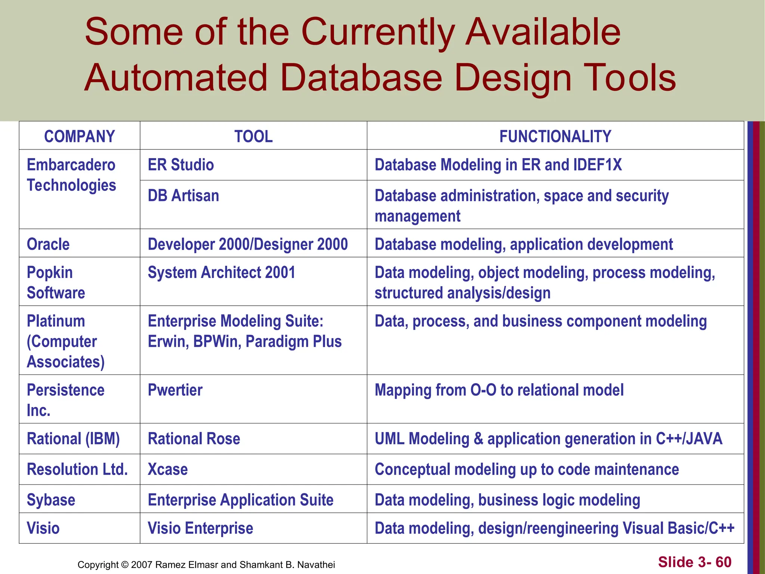This screenshot has height=574, width=765.
Task: Click 'Data modeling, object modeling, process modeling' cell
Action: (555, 281)
